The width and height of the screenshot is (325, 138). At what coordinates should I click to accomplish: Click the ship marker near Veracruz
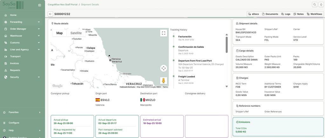point(110,58)
